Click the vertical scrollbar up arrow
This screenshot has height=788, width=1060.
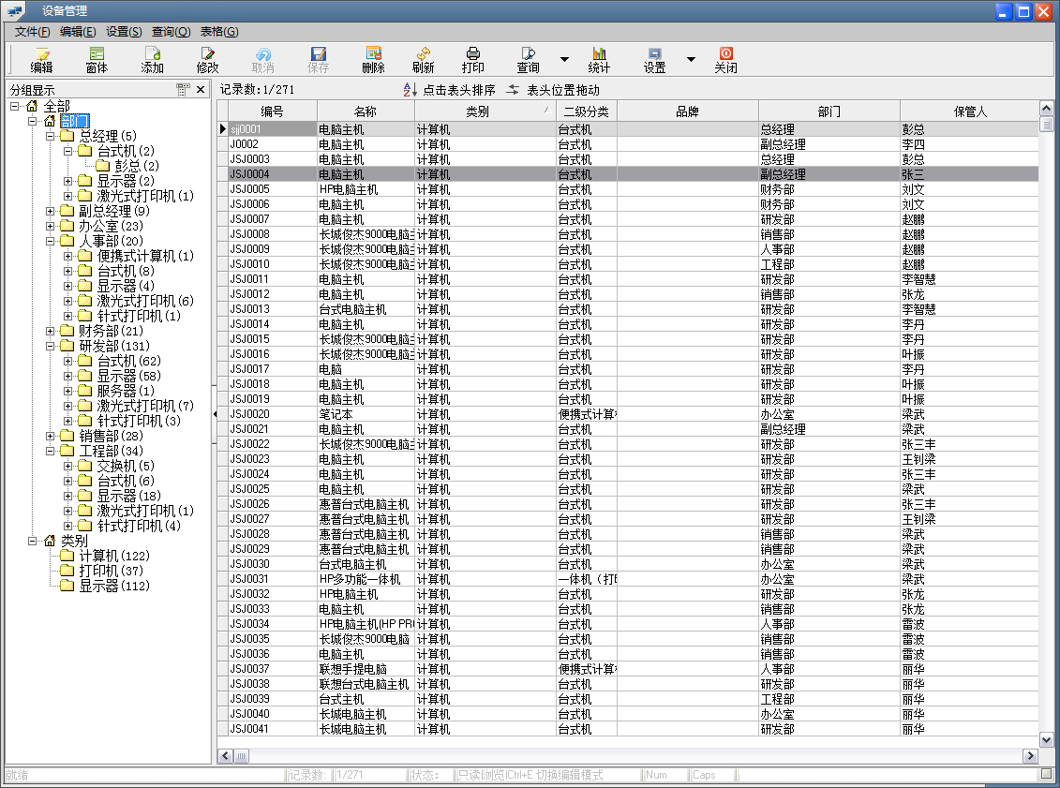tap(1047, 108)
